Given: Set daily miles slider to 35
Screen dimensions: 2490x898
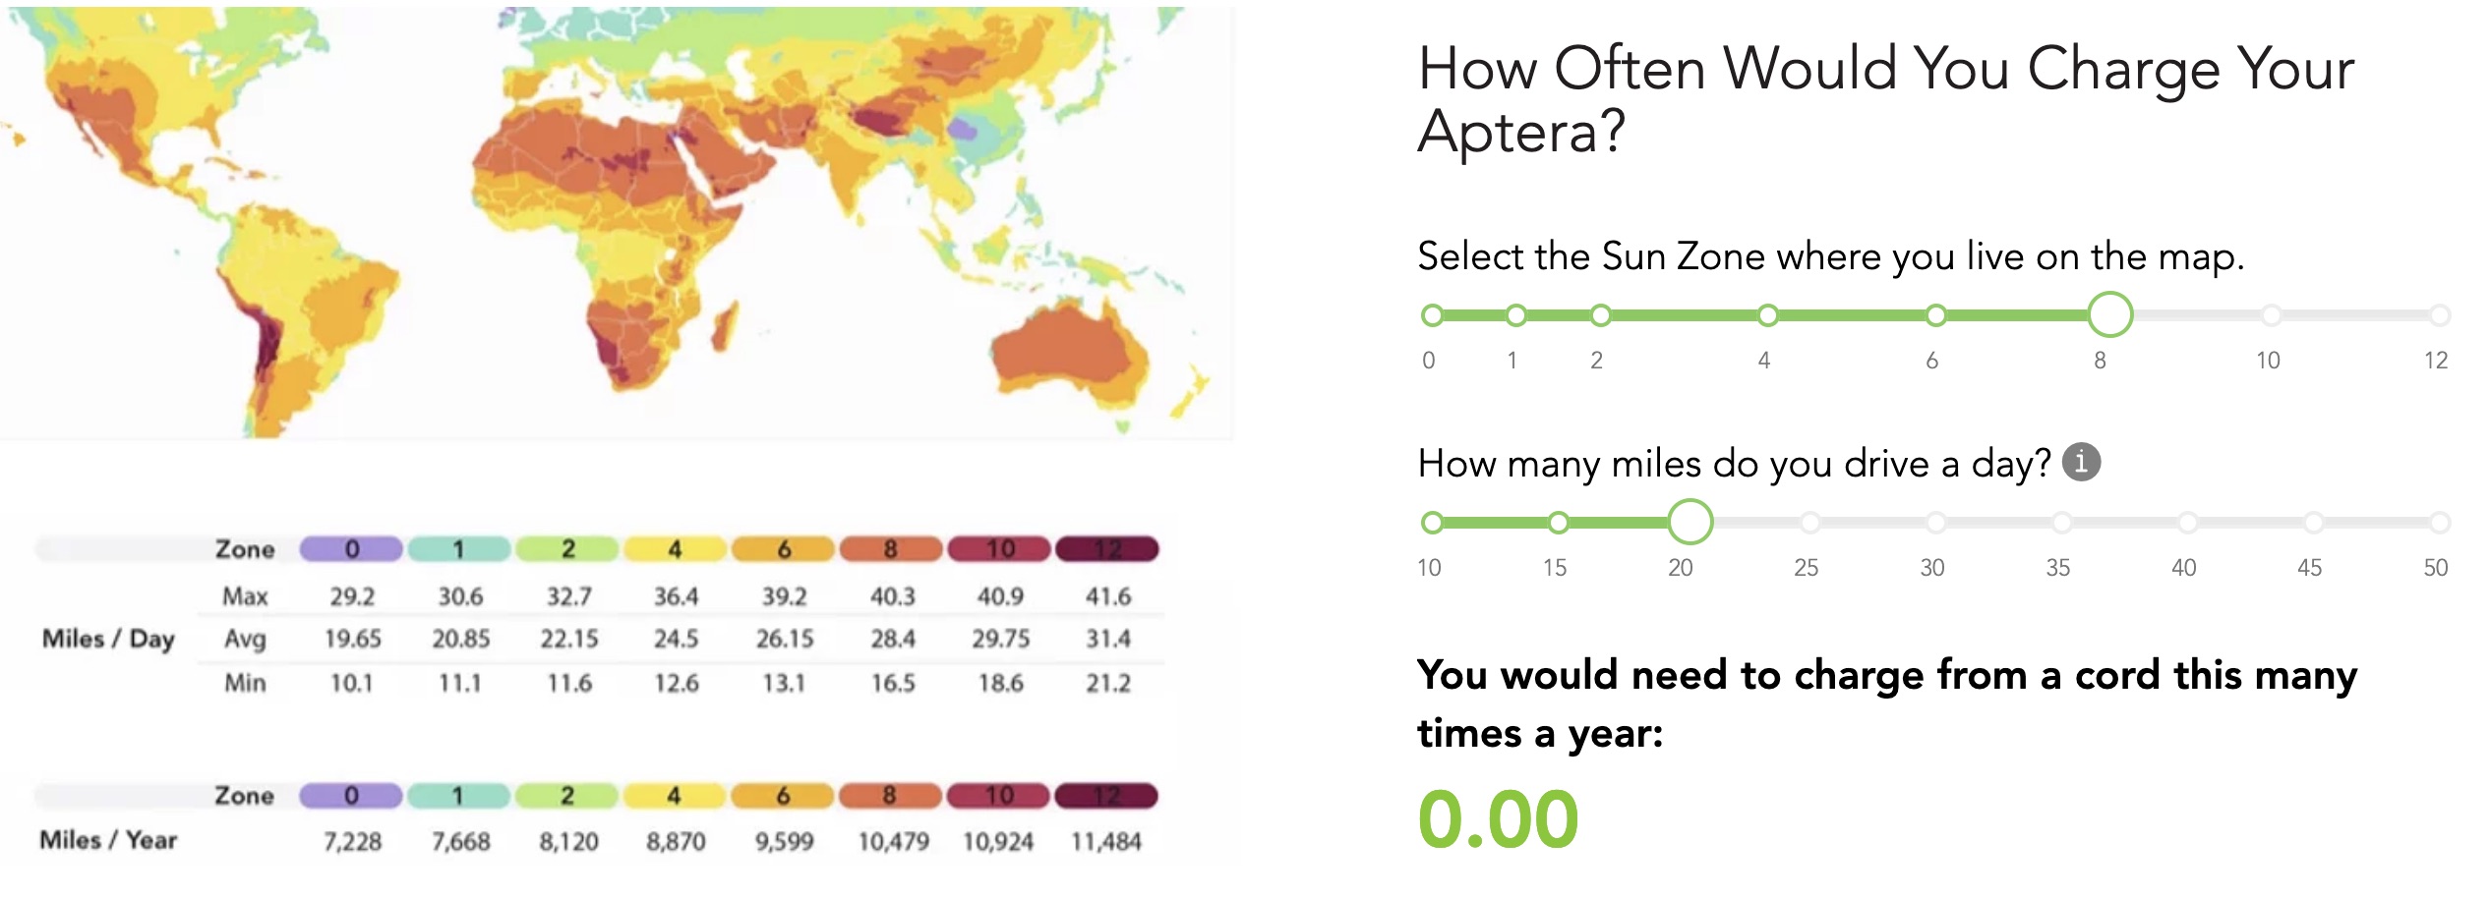Looking at the screenshot, I should [2062, 523].
